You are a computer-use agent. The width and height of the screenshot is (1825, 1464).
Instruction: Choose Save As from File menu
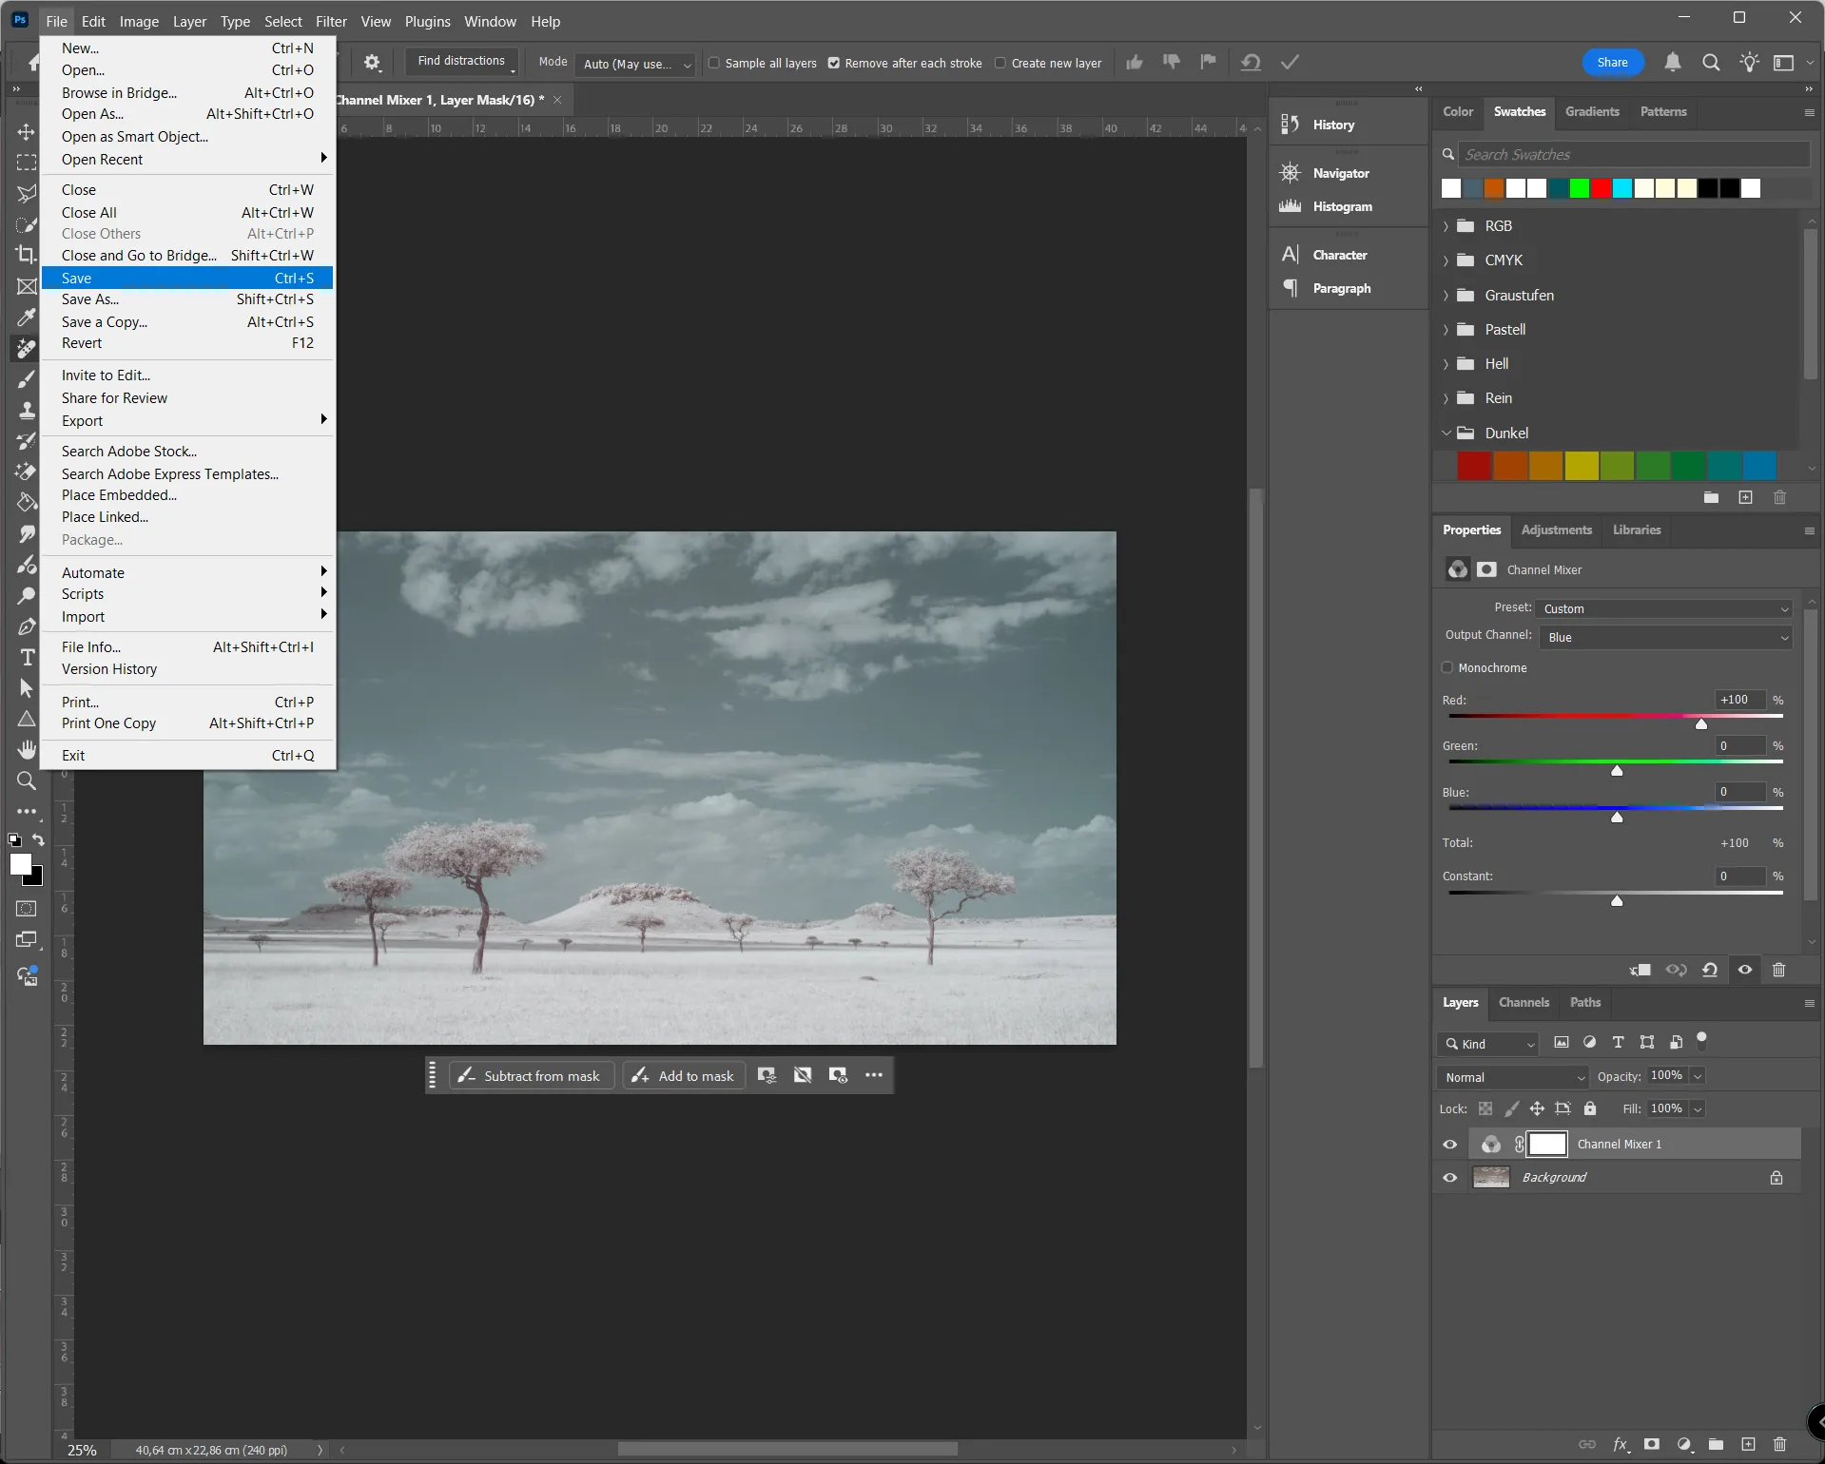(x=90, y=299)
